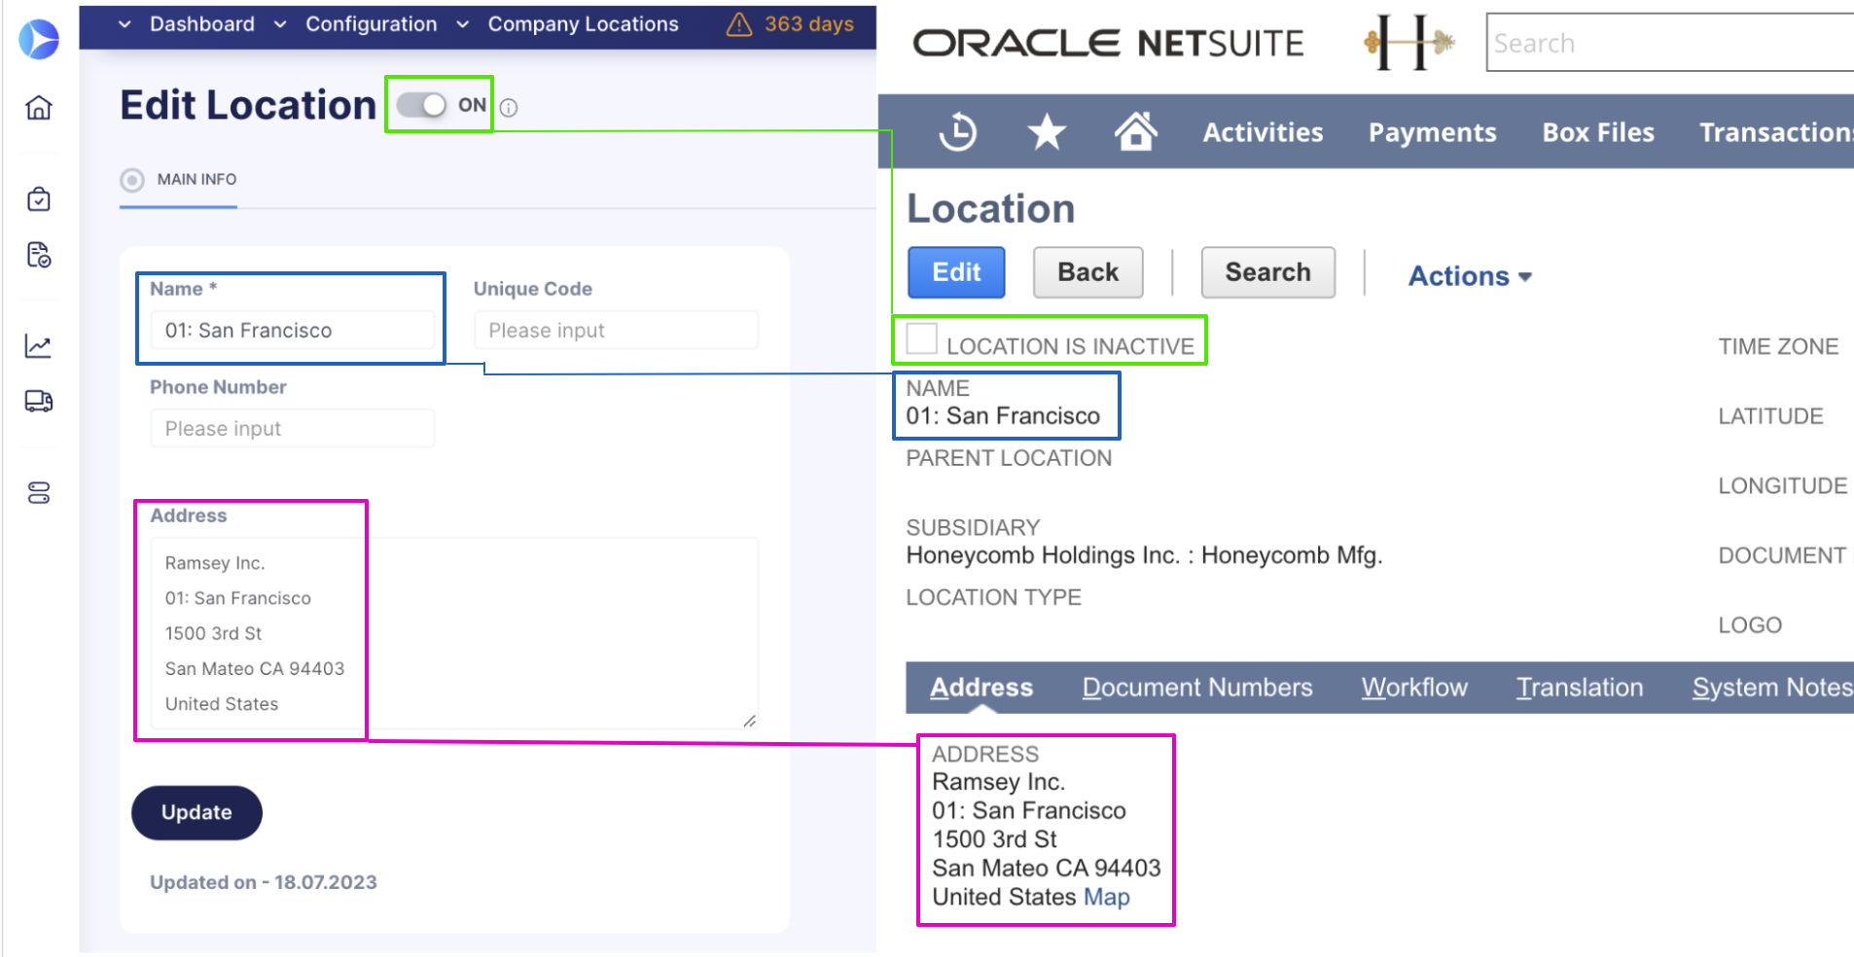Open the Transactions menu in NetSuite
The height and width of the screenshot is (957, 1854).
[x=1776, y=132]
